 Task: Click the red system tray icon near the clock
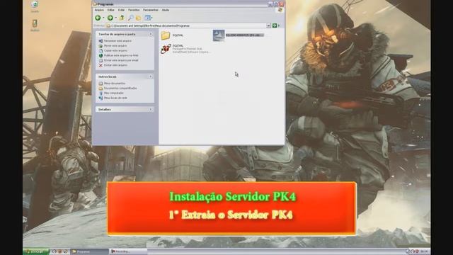pyautogui.click(x=417, y=251)
